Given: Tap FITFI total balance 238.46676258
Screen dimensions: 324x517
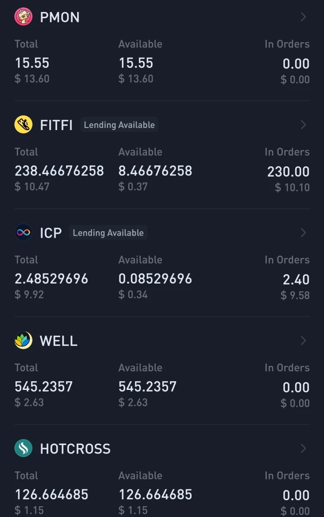Looking at the screenshot, I should coord(59,171).
